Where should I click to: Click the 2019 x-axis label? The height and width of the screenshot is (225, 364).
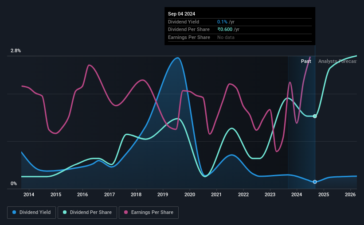[x=163, y=194]
